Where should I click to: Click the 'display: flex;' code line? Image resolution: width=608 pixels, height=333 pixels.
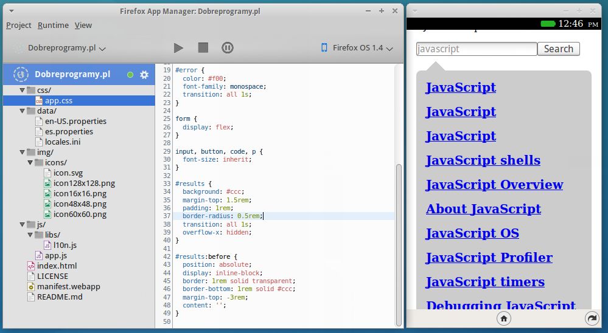pos(208,127)
